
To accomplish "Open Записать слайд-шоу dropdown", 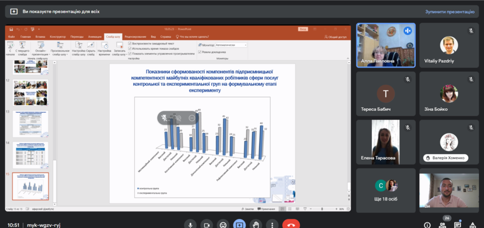I will tap(119, 49).
